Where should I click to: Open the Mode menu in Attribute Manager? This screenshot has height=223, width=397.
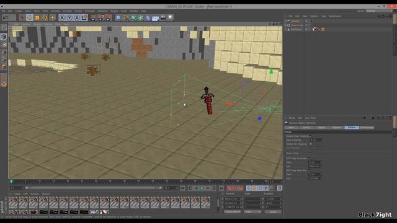pos(292,118)
